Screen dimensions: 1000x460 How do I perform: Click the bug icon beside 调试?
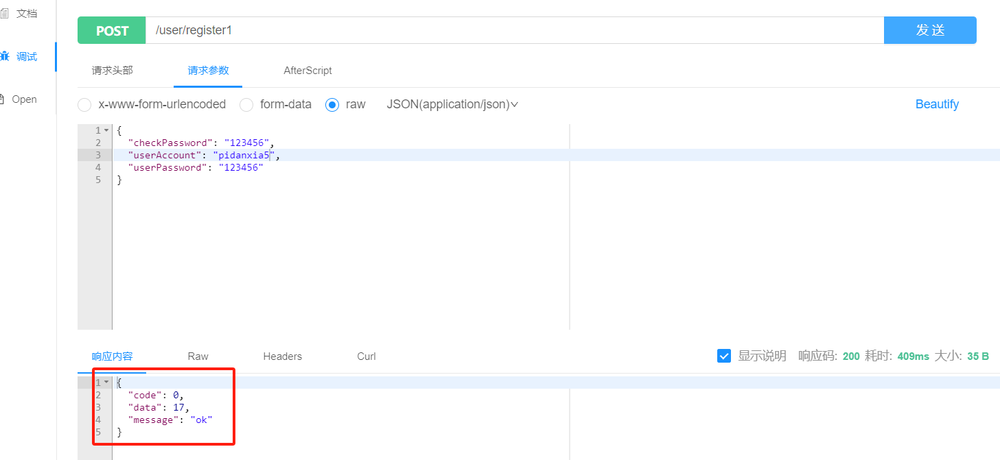tap(5, 56)
